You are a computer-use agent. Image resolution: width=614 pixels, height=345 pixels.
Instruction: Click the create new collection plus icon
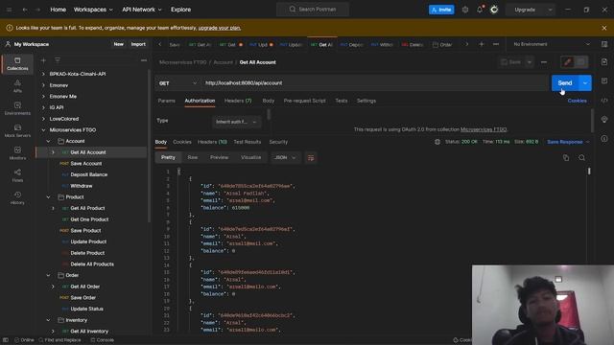pyautogui.click(x=43, y=60)
